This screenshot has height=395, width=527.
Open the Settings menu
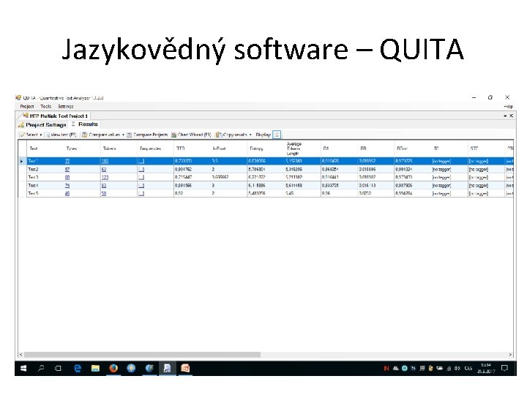[x=66, y=107]
